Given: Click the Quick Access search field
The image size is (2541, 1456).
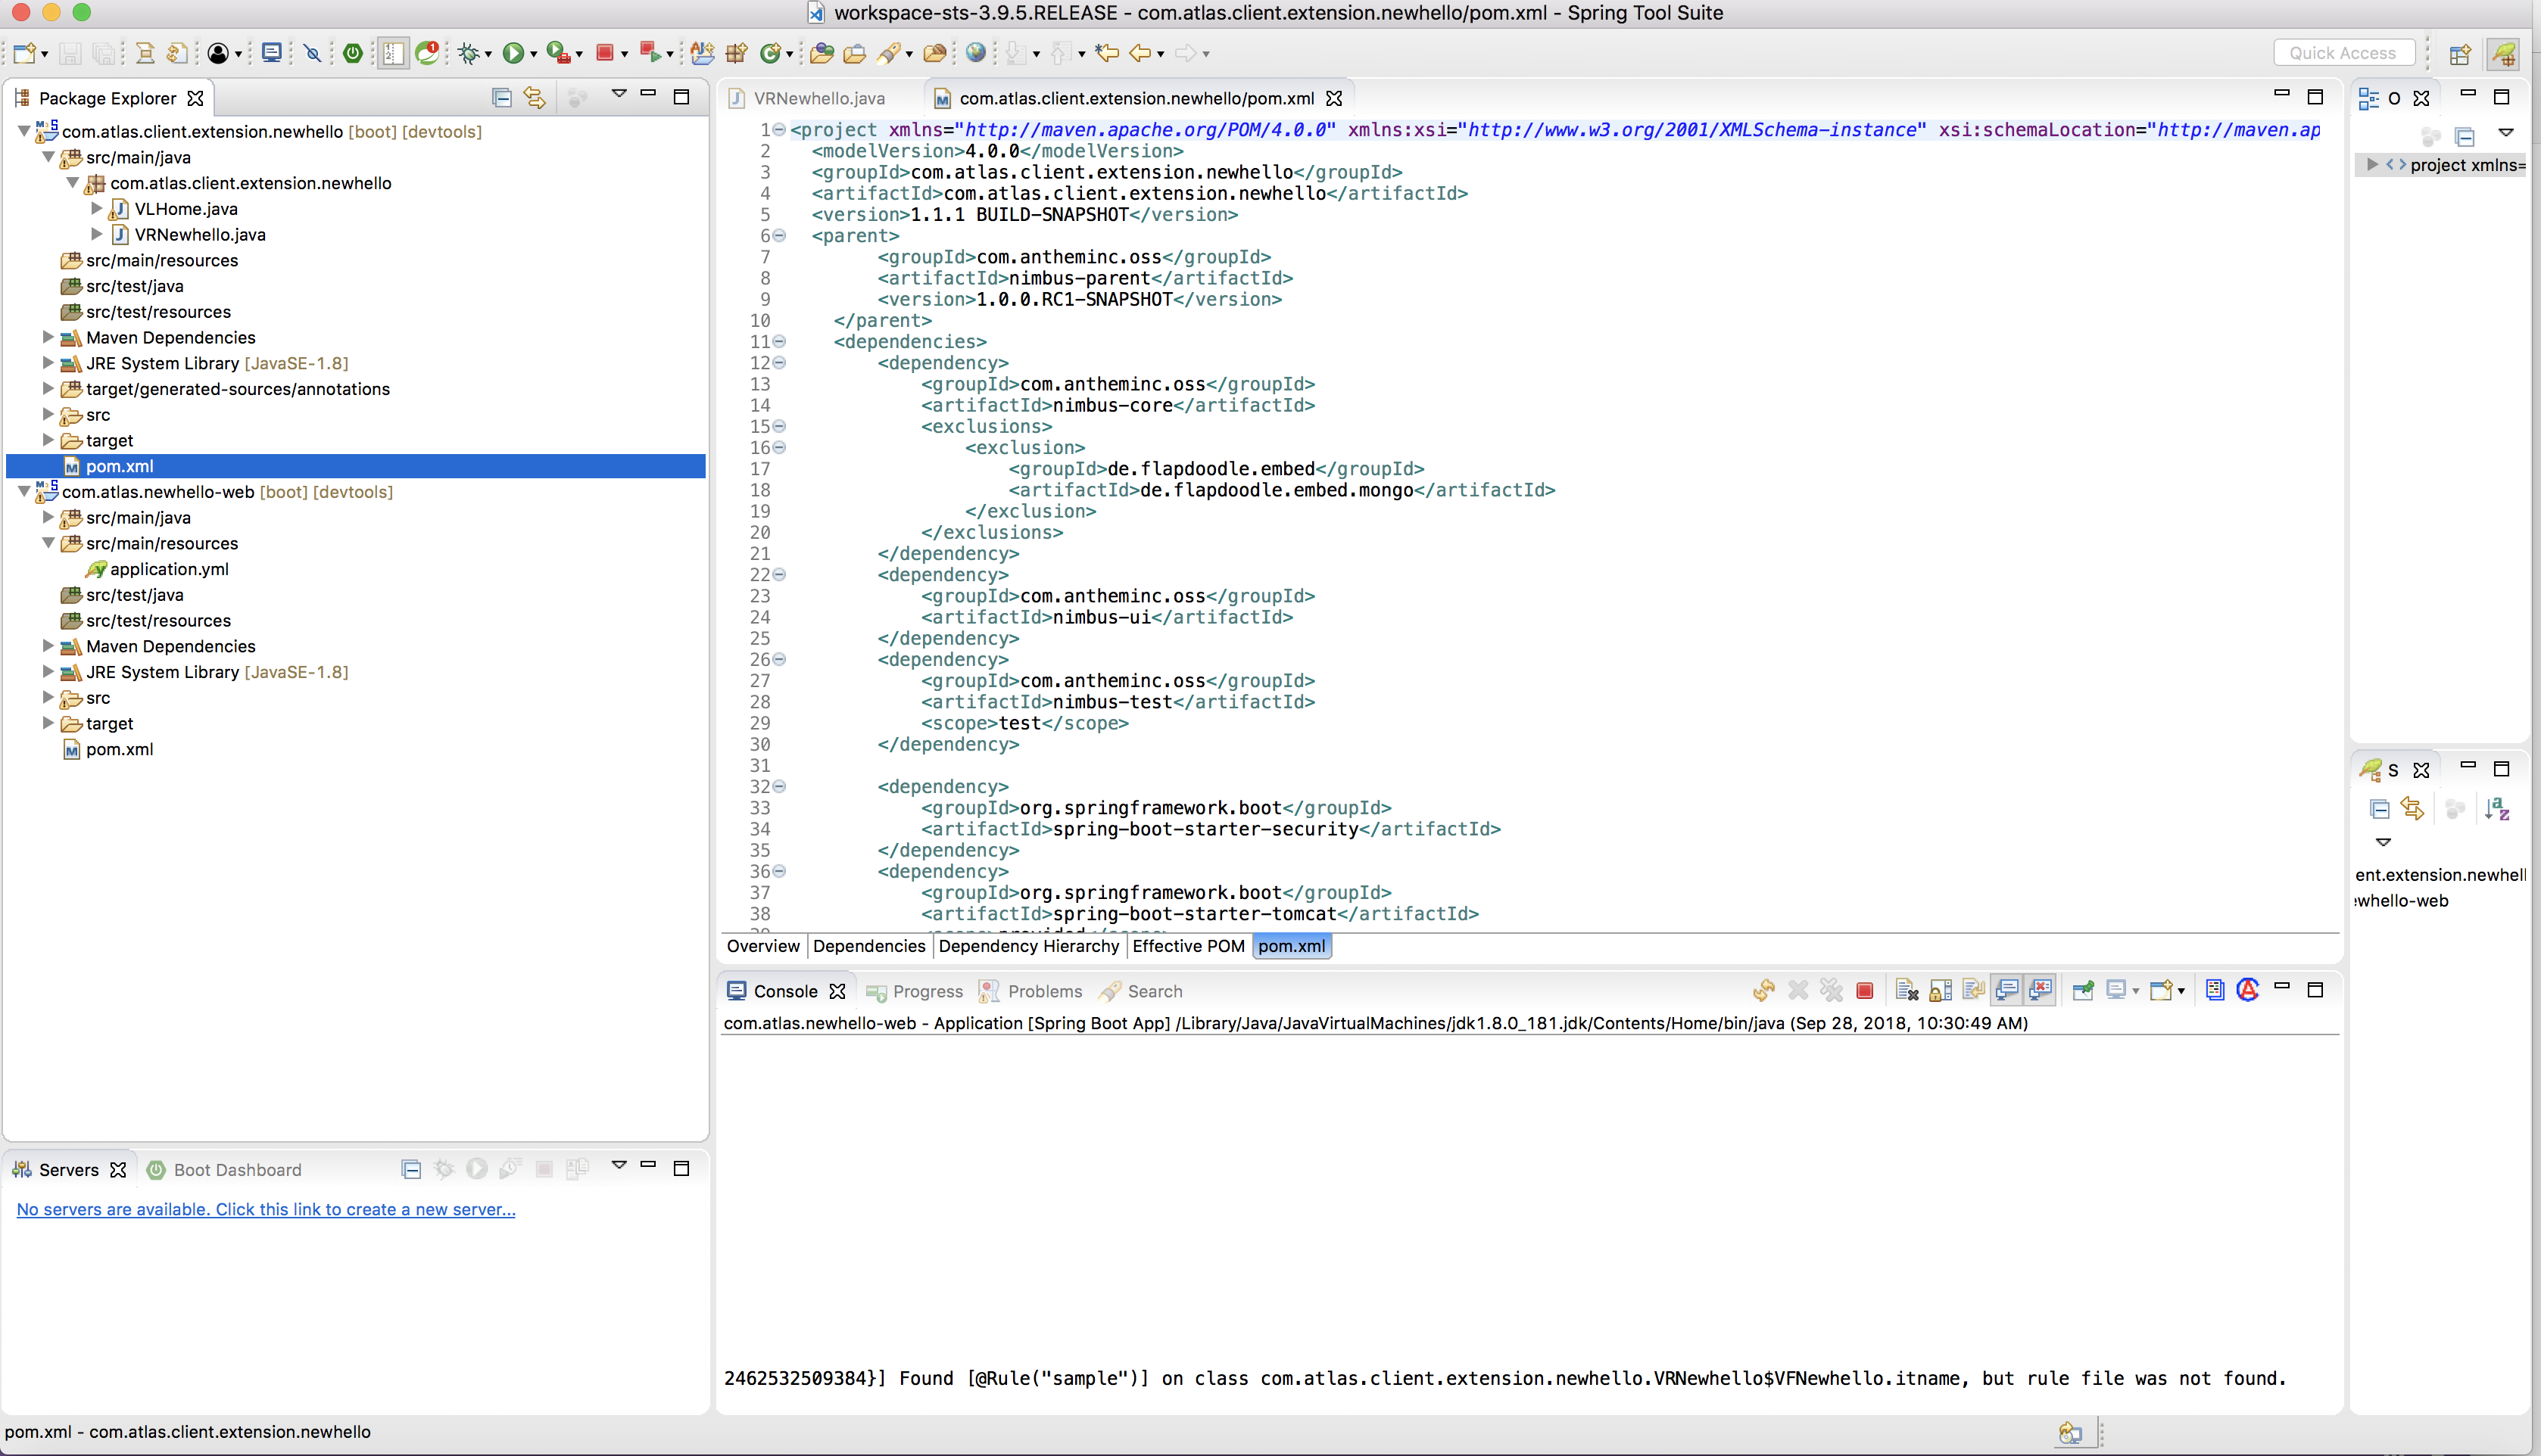Looking at the screenshot, I should 2343,53.
